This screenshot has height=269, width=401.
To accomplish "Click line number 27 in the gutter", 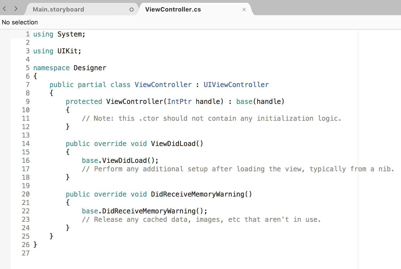I will click(x=26, y=253).
